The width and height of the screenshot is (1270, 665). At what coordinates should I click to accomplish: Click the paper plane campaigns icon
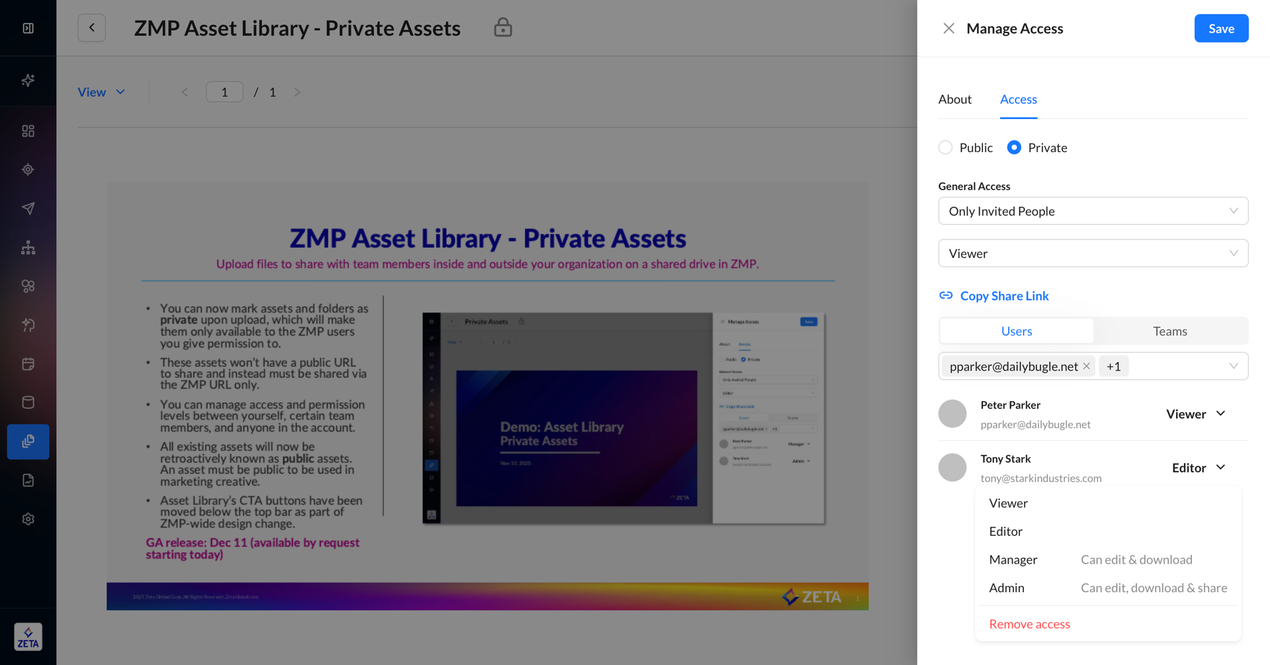click(28, 208)
